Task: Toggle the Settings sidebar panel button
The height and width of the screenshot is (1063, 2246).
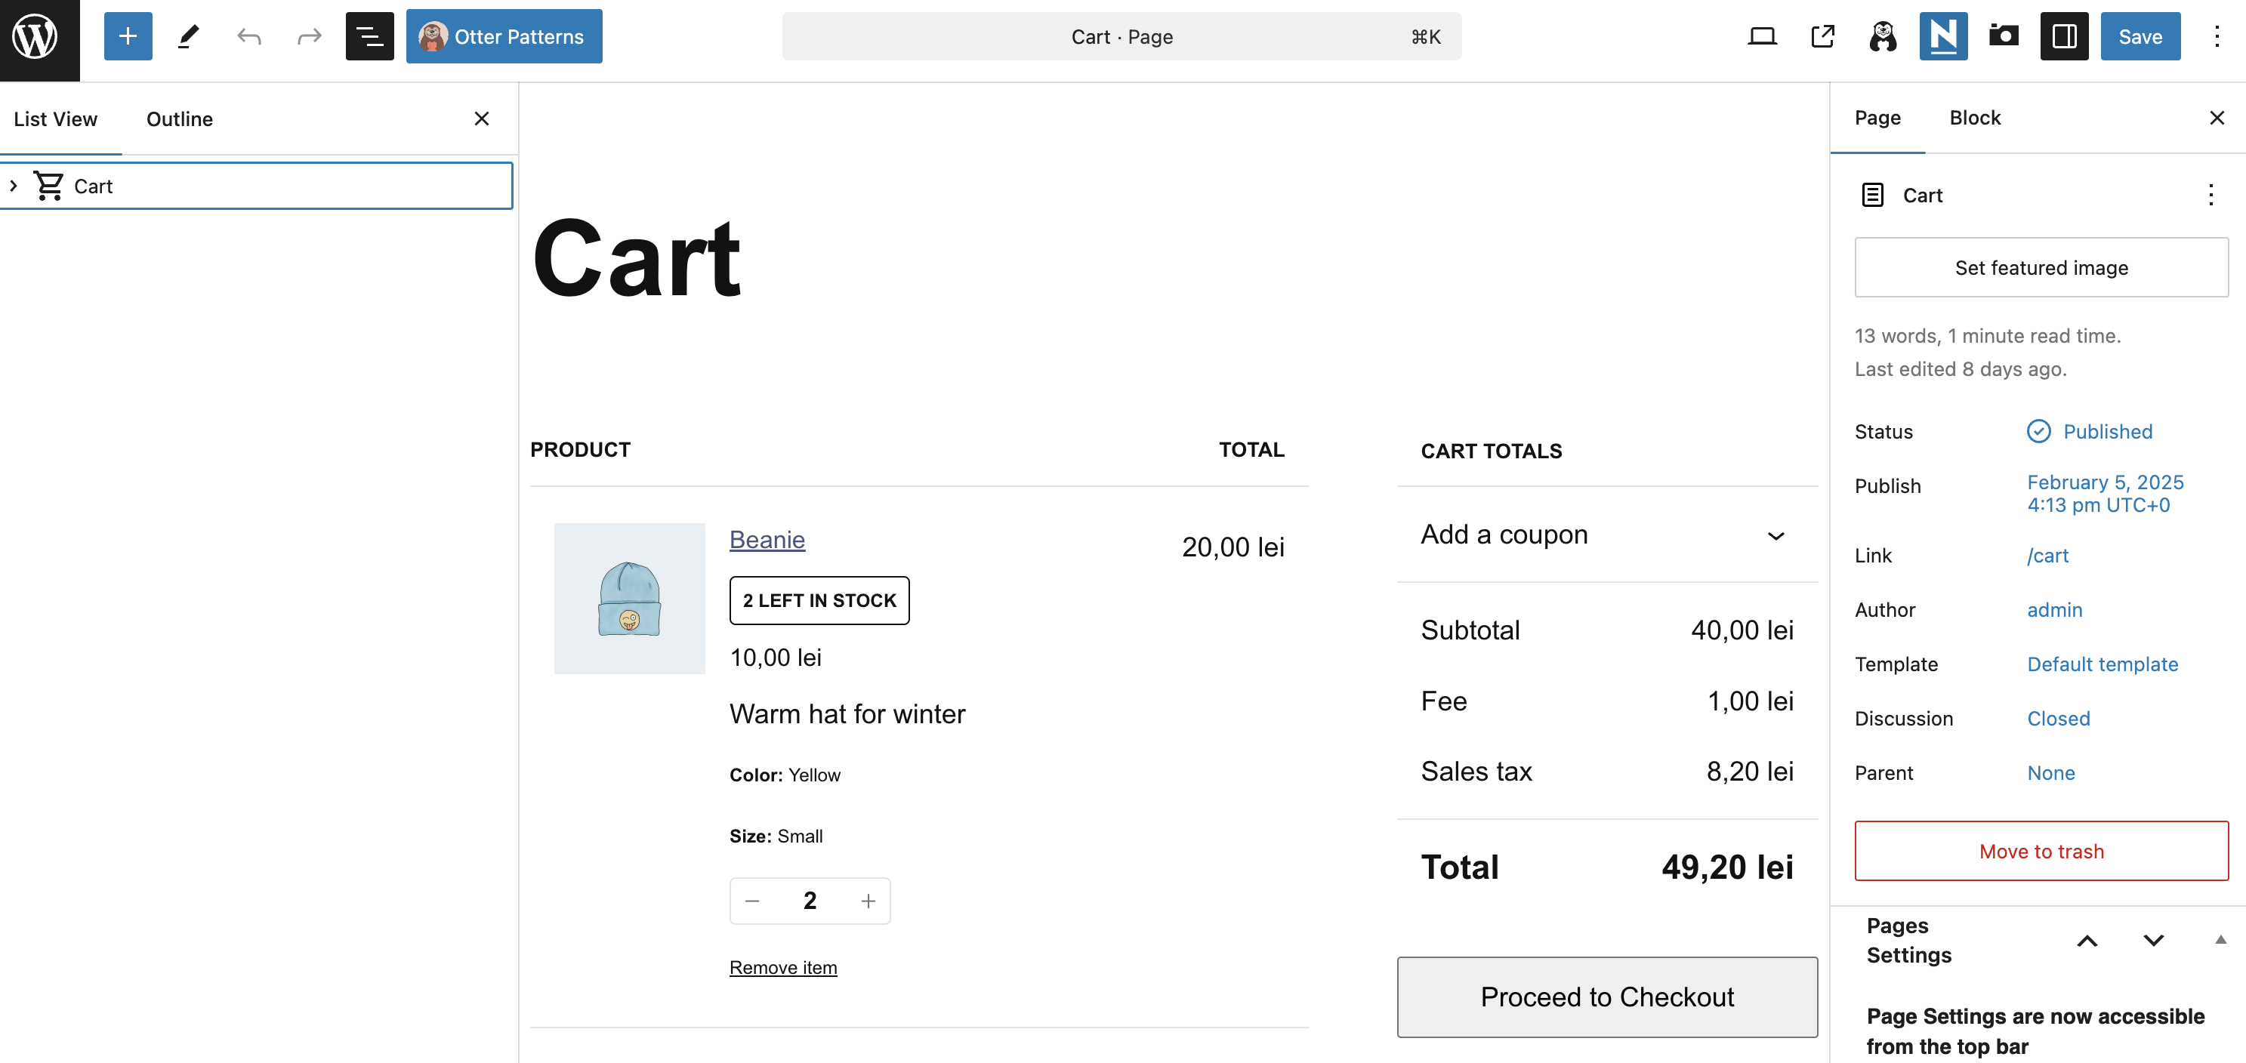Action: coord(2064,36)
